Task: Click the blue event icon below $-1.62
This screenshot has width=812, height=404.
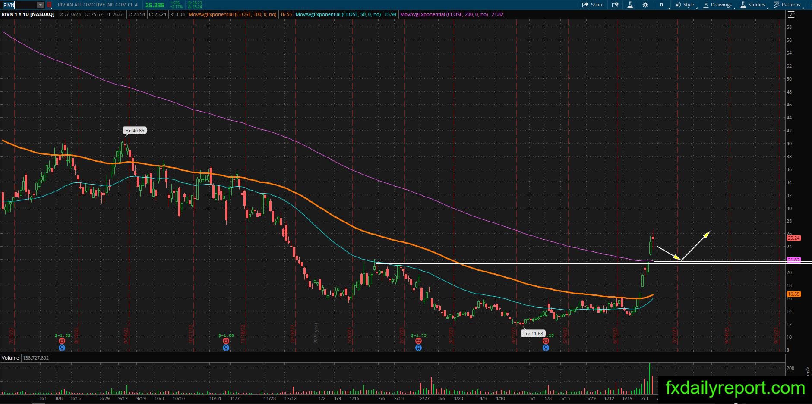Action: point(62,348)
